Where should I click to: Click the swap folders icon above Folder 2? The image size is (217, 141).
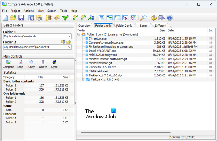(63, 42)
